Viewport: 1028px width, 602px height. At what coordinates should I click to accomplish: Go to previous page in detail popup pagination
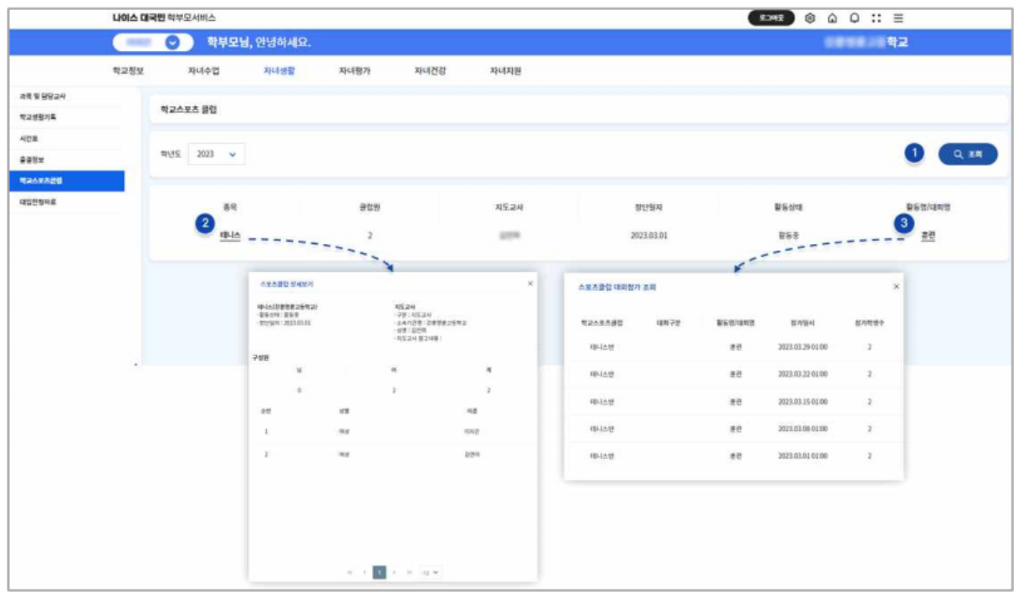click(365, 572)
